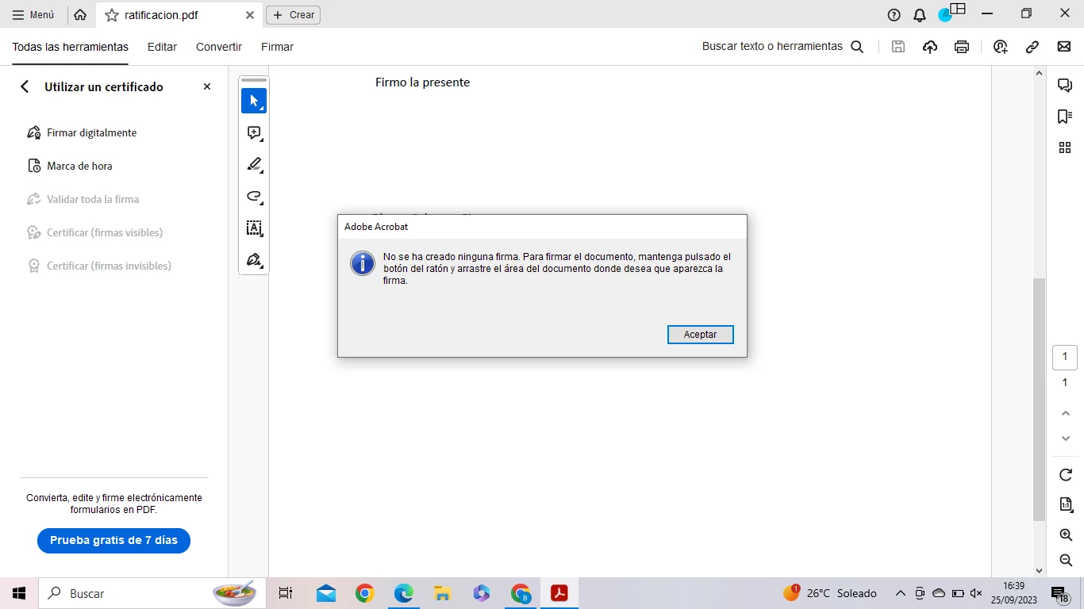Rotate the page view icon
Image resolution: width=1084 pixels, height=609 pixels.
(1066, 475)
